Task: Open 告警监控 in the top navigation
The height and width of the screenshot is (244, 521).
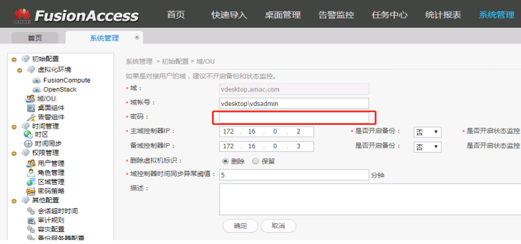Action: click(336, 15)
